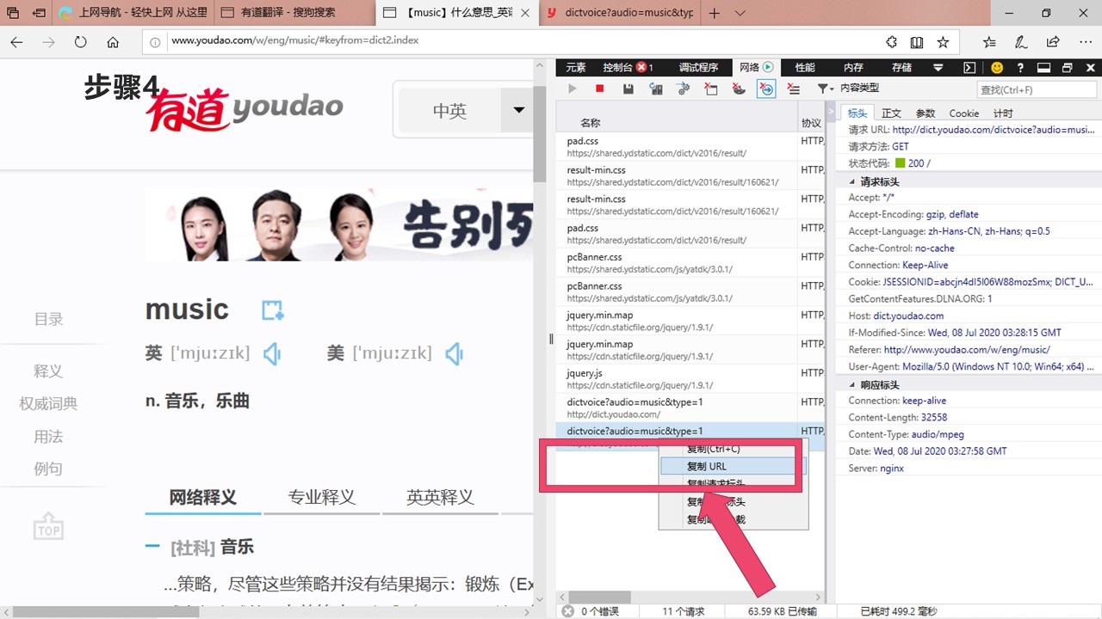Image resolution: width=1102 pixels, height=619 pixels.
Task: Open DevTools console drawer icon
Action: point(969,67)
